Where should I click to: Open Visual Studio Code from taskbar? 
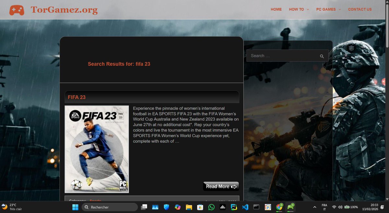click(x=245, y=207)
